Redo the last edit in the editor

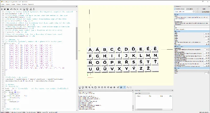pyautogui.click(x=14, y=9)
